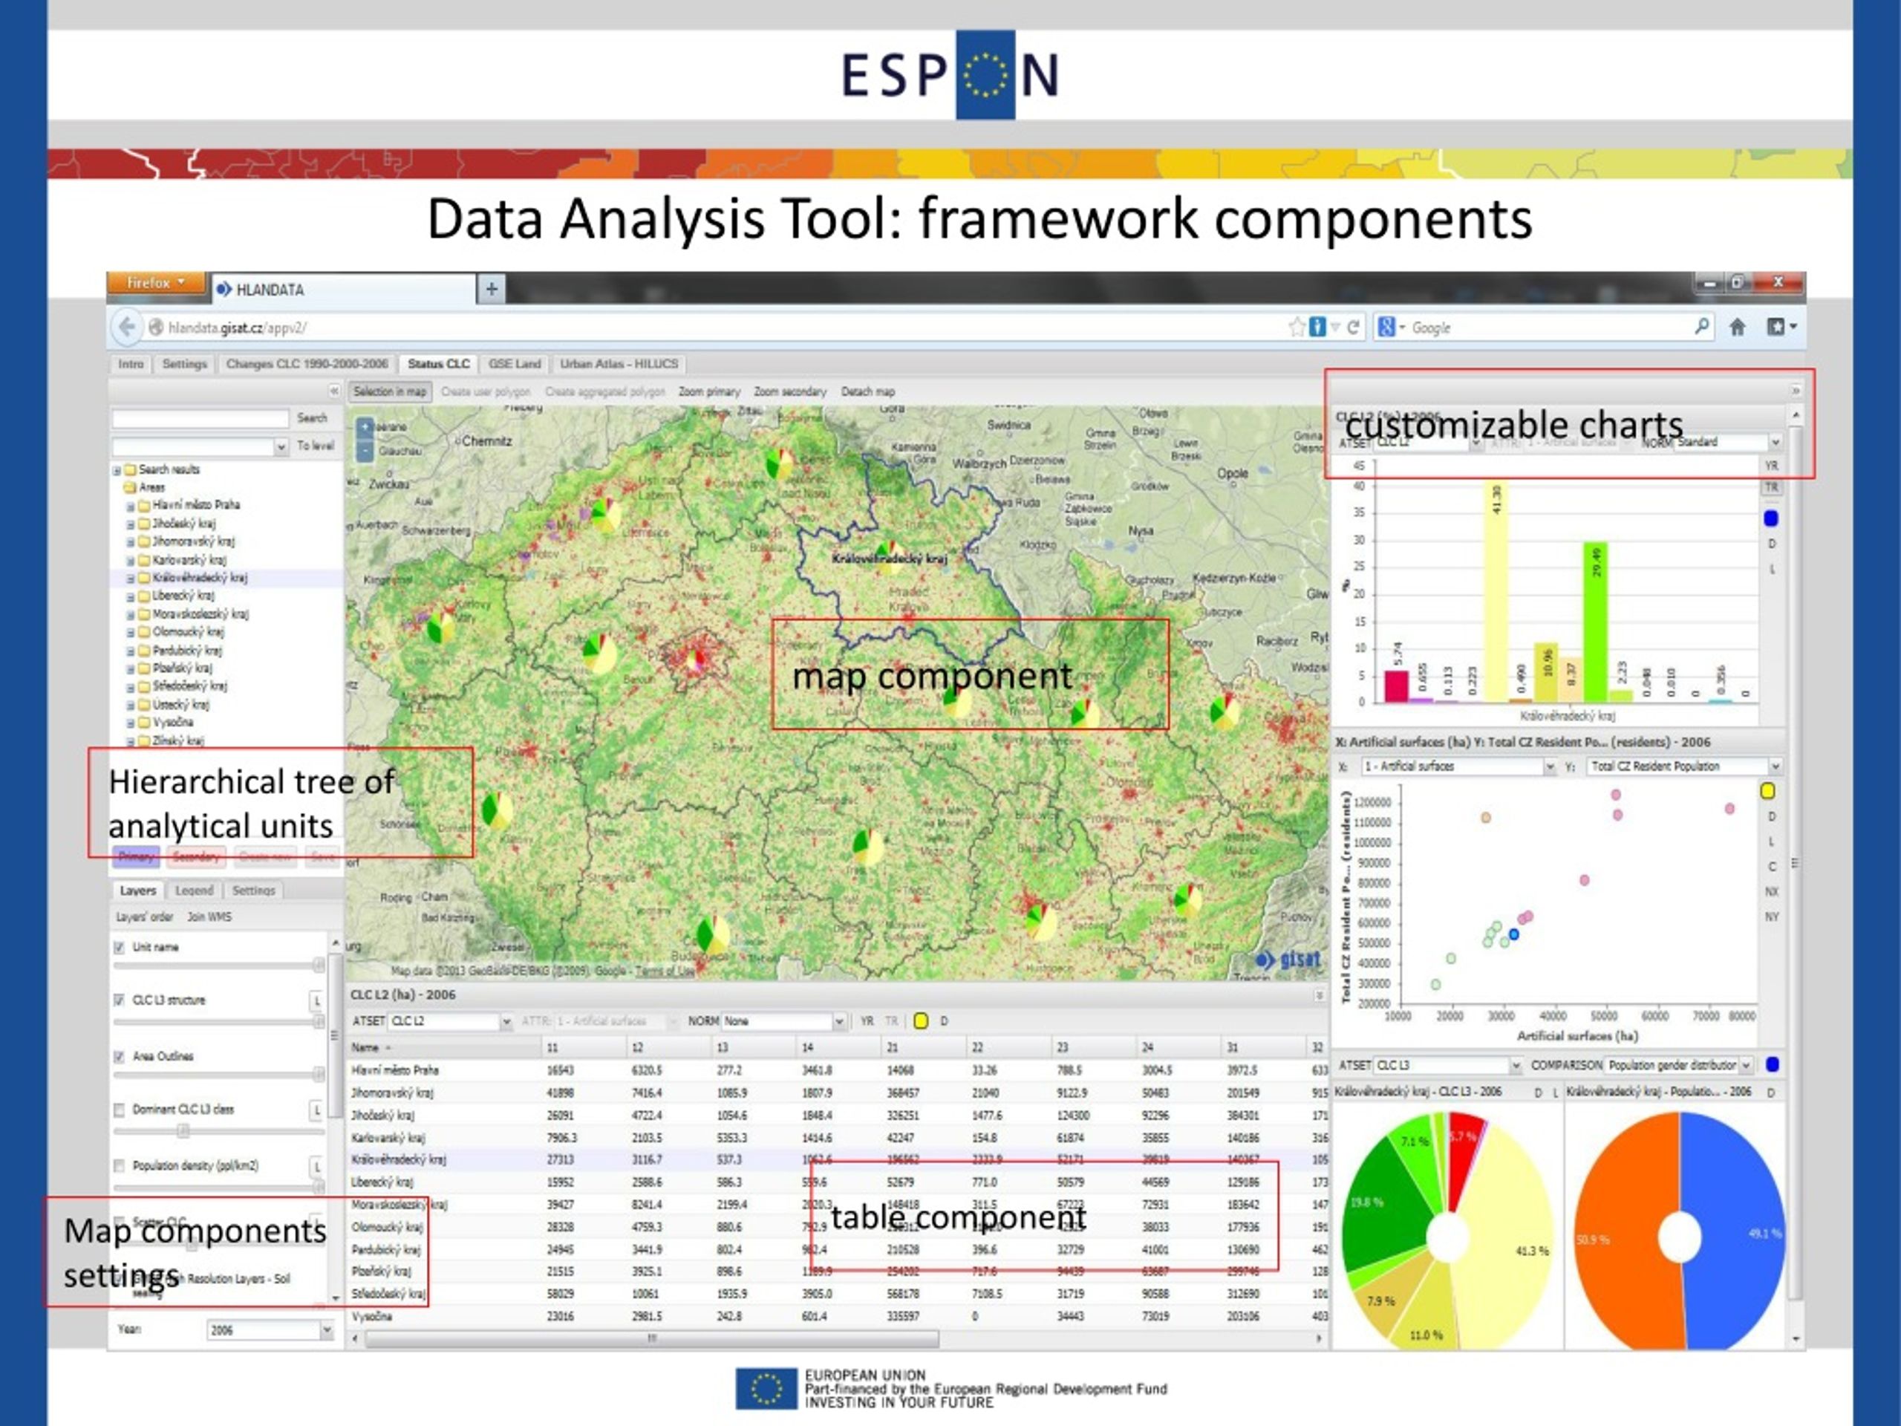Open the chart NORM Standard dropdown
The image size is (1901, 1426).
pos(1775,443)
